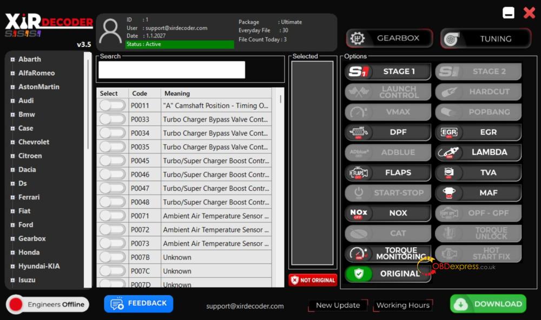Expand the Ferrari brand tree node
The image size is (541, 320).
(13, 197)
